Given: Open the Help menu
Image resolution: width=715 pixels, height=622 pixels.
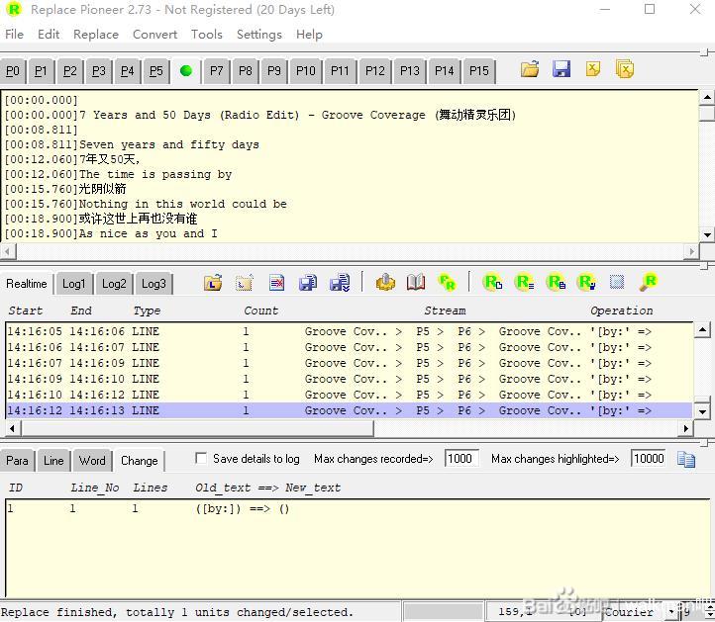Looking at the screenshot, I should pos(309,35).
